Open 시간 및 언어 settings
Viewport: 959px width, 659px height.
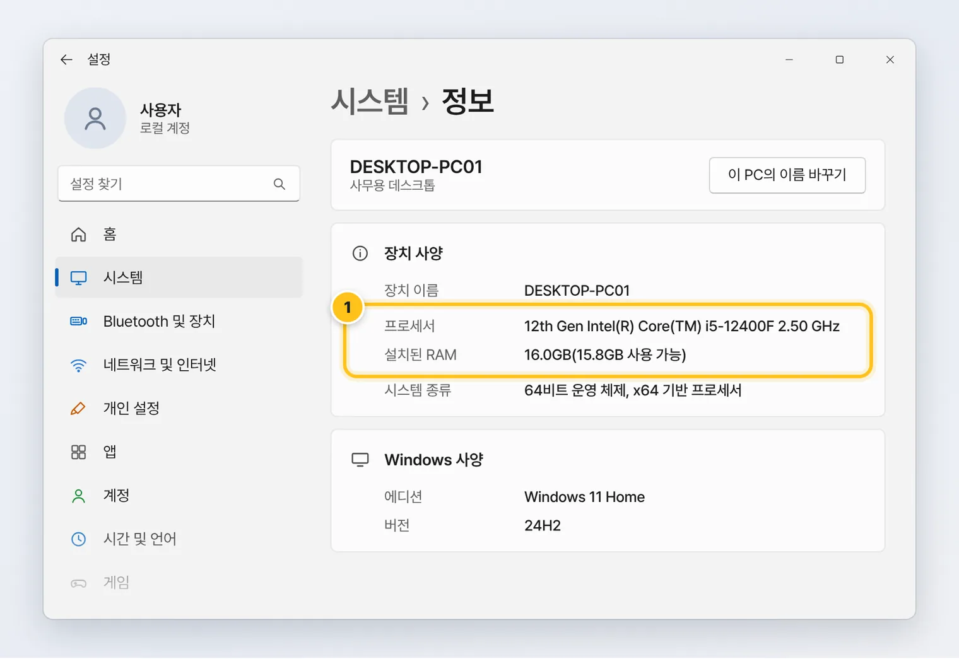pos(179,539)
